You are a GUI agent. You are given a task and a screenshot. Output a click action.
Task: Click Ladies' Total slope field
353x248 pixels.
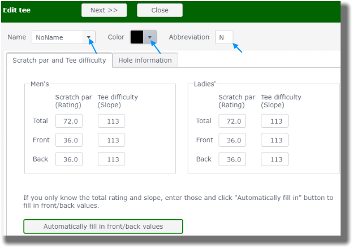coord(275,121)
